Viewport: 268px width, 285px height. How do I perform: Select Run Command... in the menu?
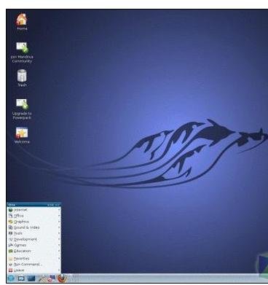(x=33, y=265)
